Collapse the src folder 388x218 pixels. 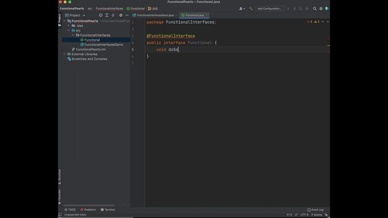tap(69, 30)
